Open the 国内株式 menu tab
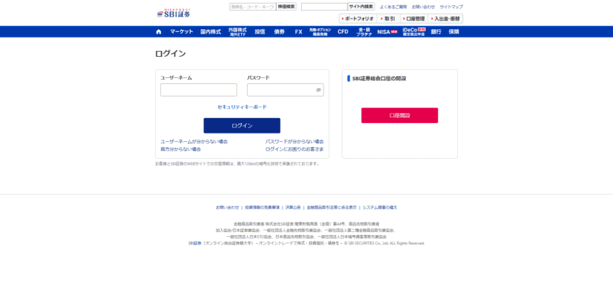 pos(211,32)
